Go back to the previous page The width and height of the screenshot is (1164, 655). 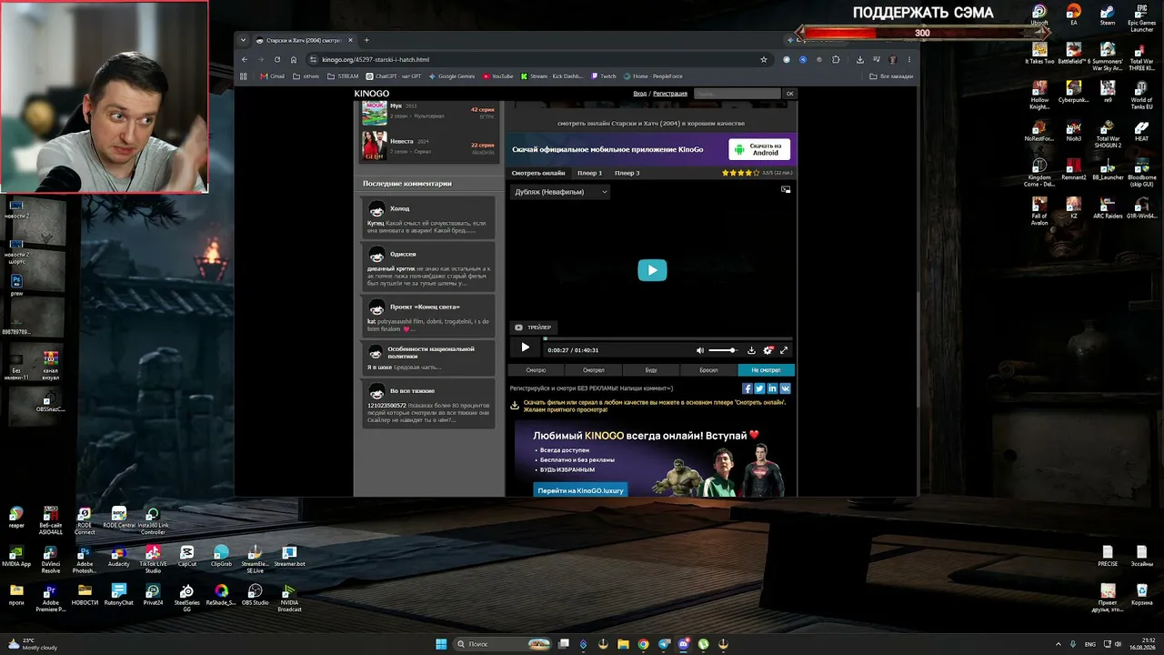pos(244,60)
